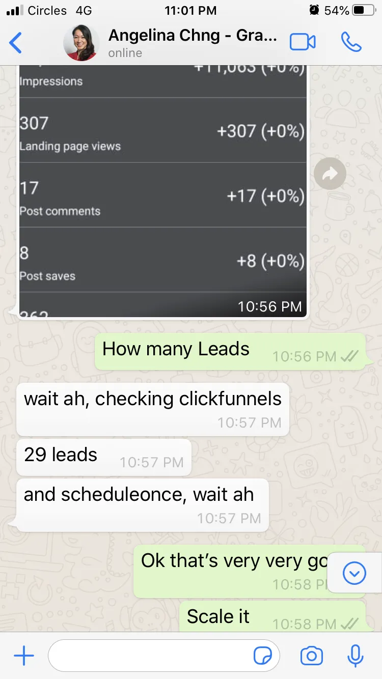Tap the "and scheduleonce, wait ah" message
This screenshot has width=382, height=679.
[x=143, y=505]
